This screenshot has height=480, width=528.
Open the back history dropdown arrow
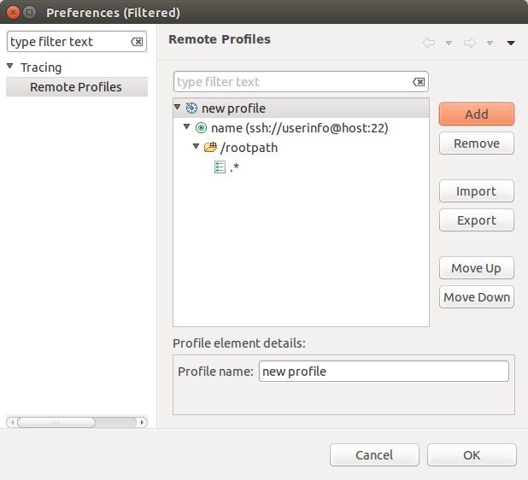pyautogui.click(x=449, y=43)
